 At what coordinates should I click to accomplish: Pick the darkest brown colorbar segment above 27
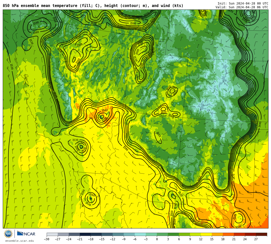[261, 234]
